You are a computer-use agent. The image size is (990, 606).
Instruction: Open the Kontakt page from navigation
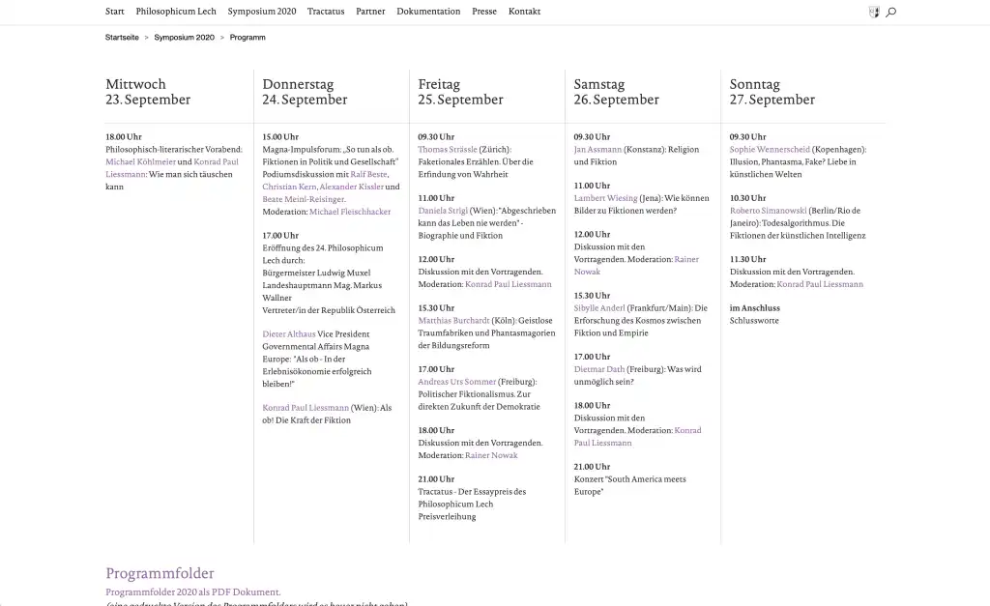tap(524, 12)
